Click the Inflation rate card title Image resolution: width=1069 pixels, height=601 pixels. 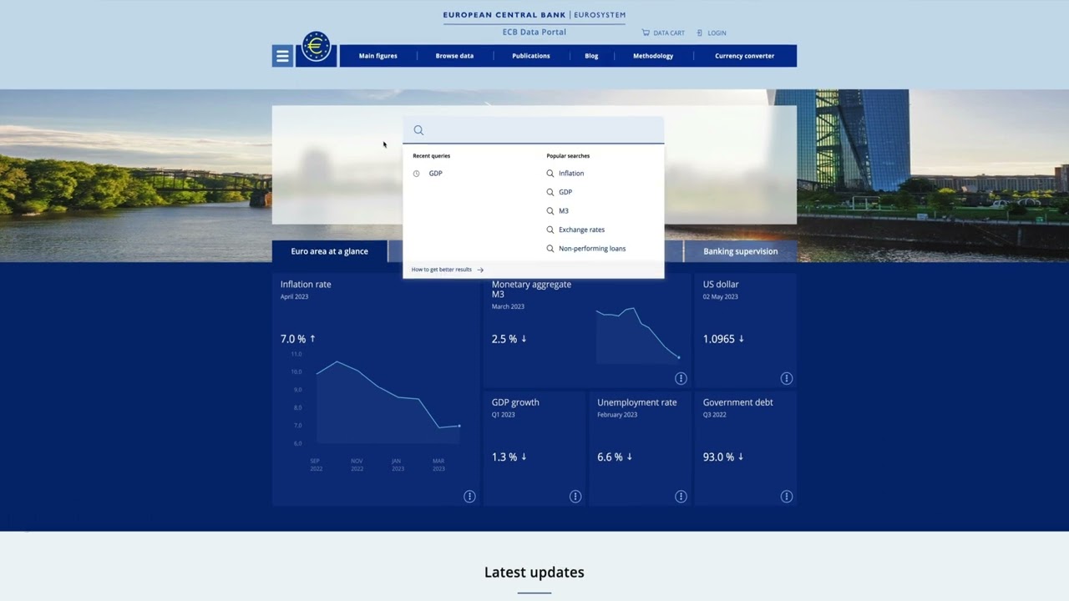point(306,285)
